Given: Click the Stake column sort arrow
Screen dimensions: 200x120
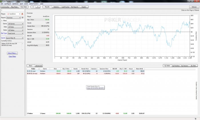Looking at the screenshot, I should (39, 69).
